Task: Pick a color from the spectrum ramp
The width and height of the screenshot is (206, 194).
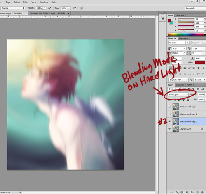Action: pyautogui.click(x=187, y=34)
